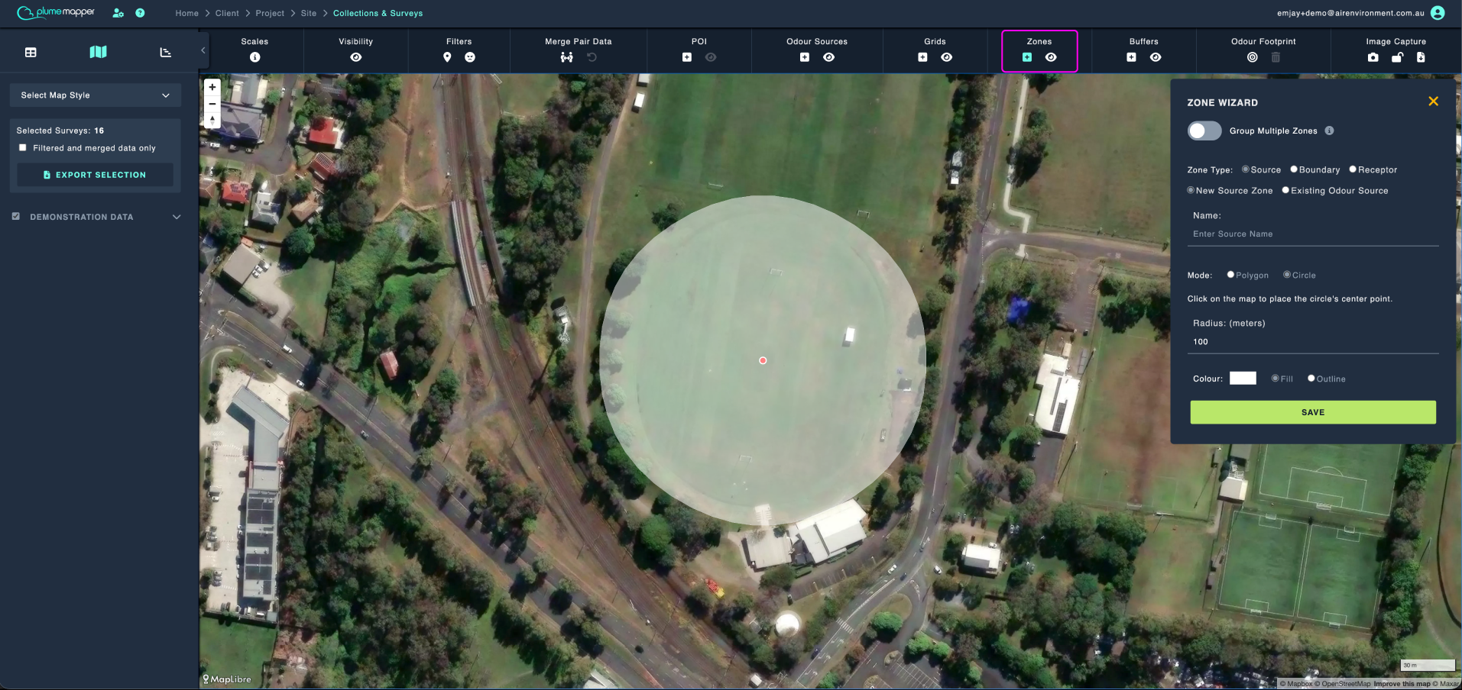Click the Odour Footprint target icon
The image size is (1462, 690).
click(x=1252, y=57)
